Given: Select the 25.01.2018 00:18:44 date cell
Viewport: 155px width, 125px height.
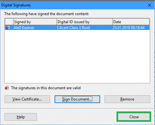Looking at the screenshot, I should 128,28.
